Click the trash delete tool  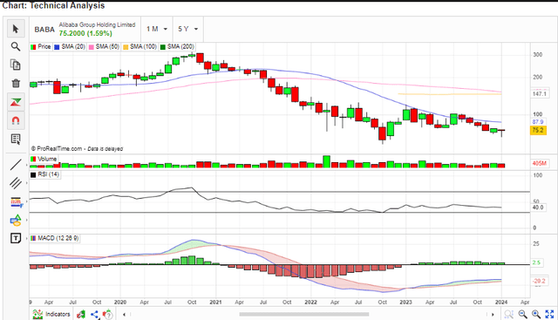(16, 84)
